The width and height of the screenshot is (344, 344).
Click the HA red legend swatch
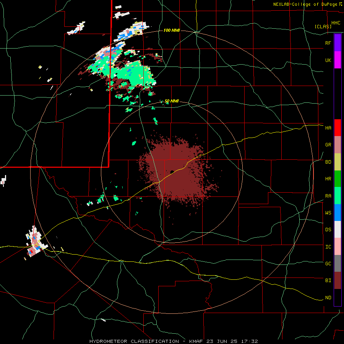click(x=338, y=128)
